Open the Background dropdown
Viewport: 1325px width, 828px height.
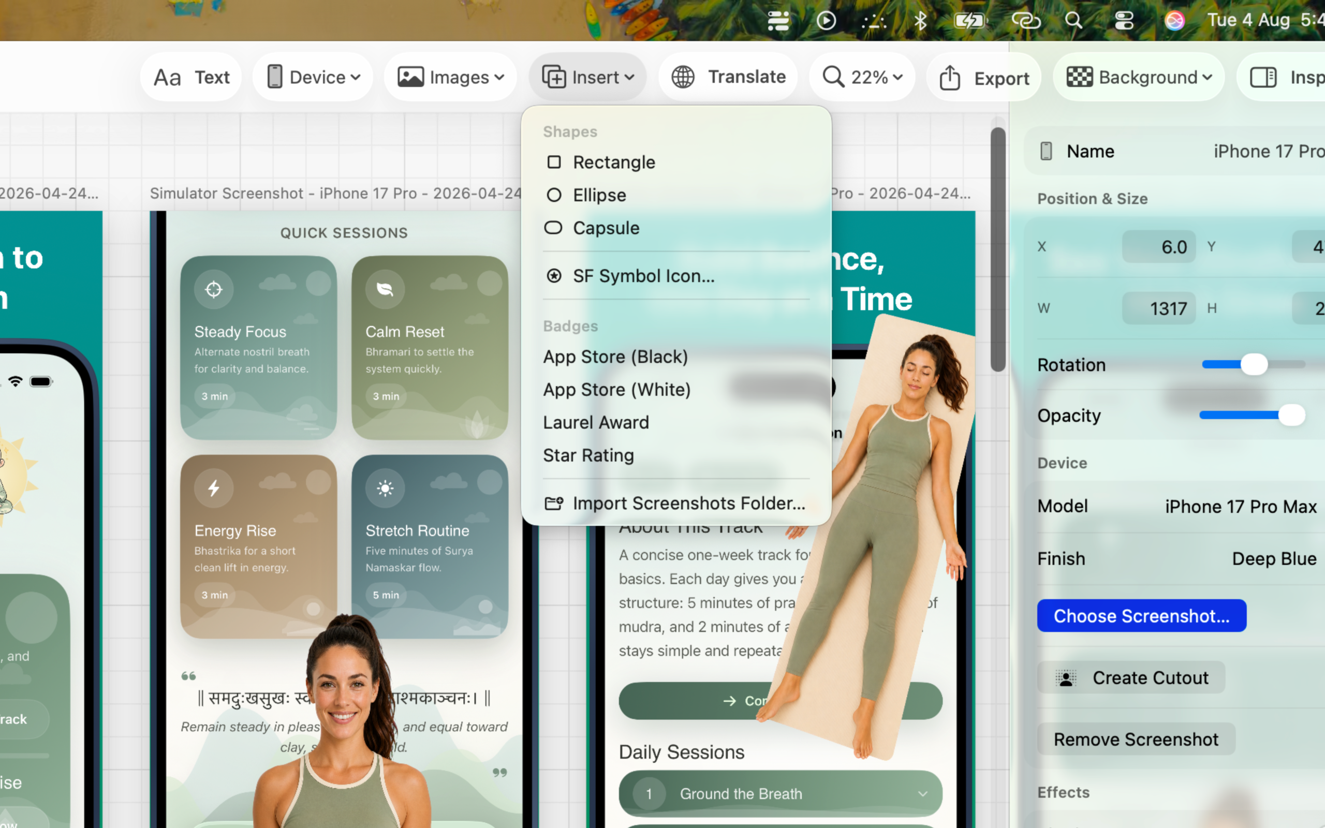[x=1139, y=77]
